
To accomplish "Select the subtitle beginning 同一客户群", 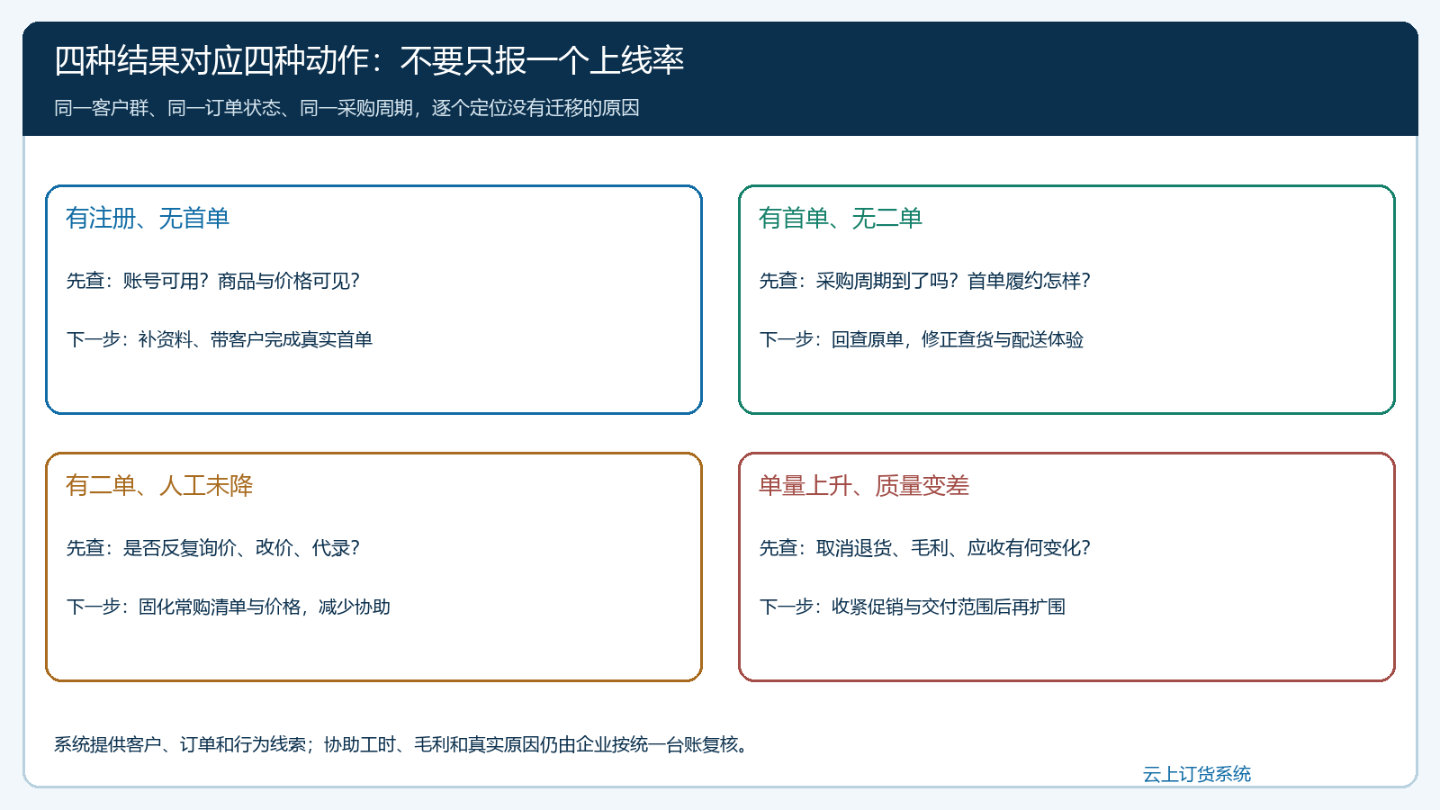I will coord(346,108).
